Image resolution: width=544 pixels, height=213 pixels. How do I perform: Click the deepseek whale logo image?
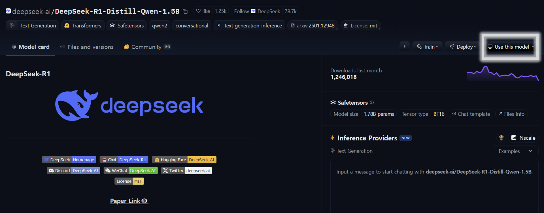pos(129,105)
